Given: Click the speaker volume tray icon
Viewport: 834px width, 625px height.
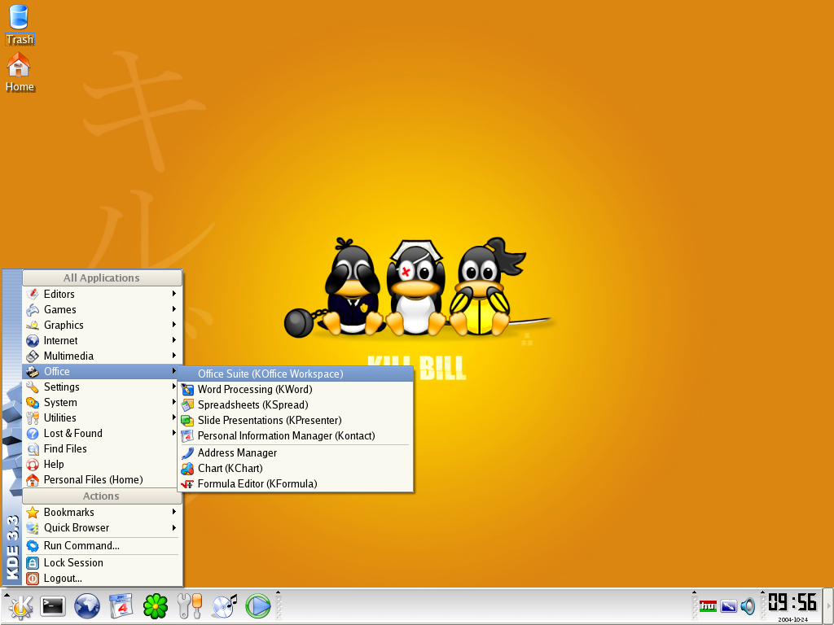Looking at the screenshot, I should click(x=748, y=605).
